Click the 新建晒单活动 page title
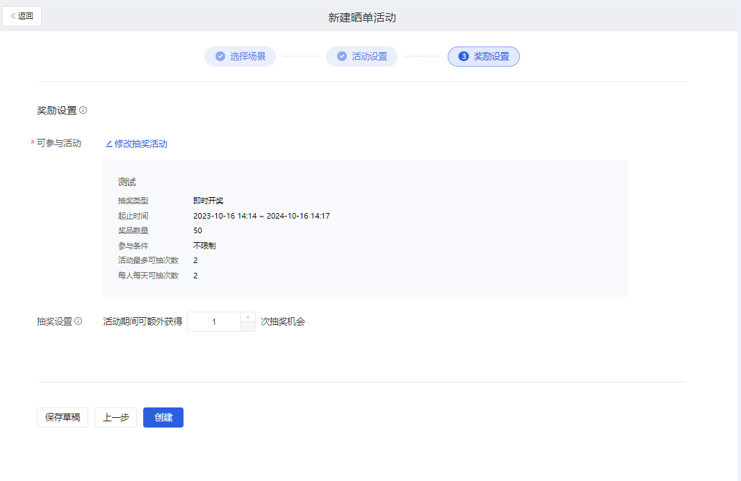 [362, 17]
